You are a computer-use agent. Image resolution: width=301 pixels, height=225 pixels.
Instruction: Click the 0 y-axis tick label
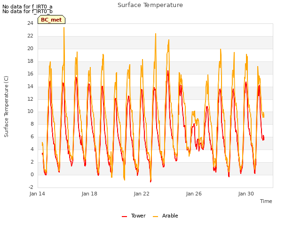32,174
